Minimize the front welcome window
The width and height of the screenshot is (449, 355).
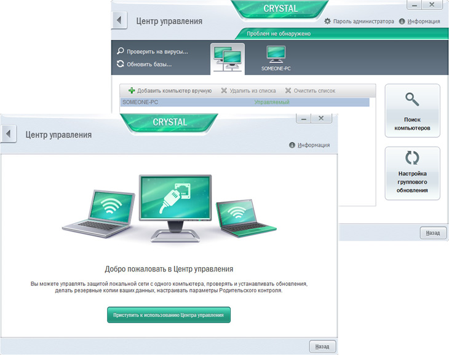[303, 119]
